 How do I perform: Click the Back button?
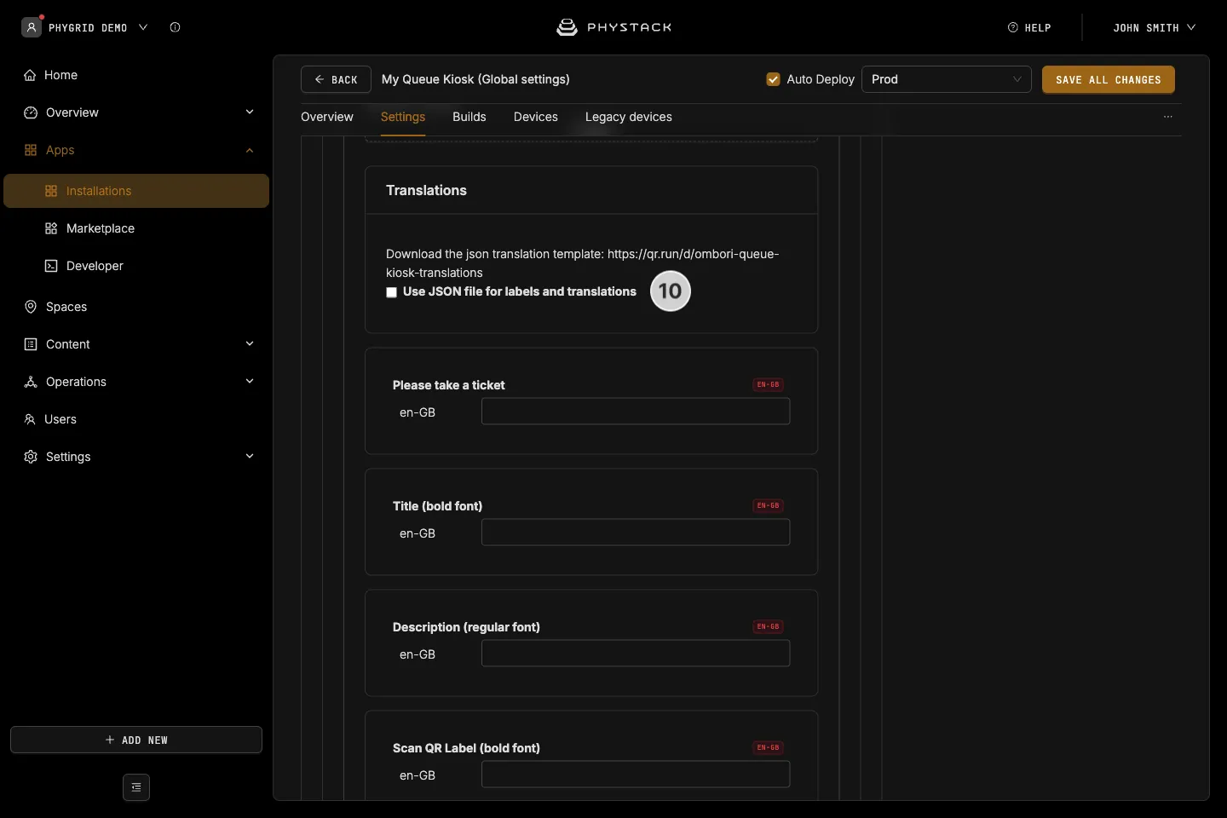coord(336,79)
